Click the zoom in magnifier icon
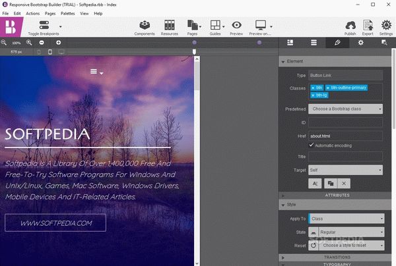The image size is (396, 266). coord(29,43)
